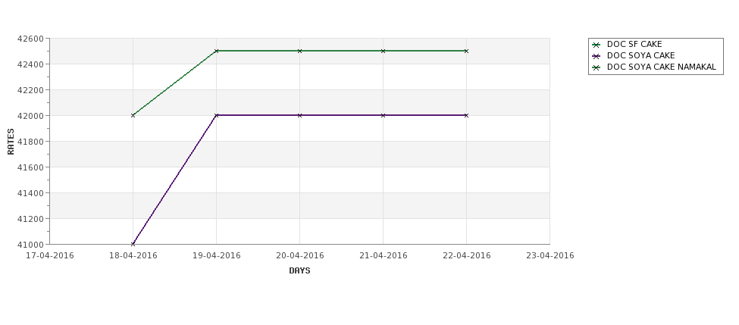
Task: Click the RATES y-axis title
Action: tap(11, 142)
